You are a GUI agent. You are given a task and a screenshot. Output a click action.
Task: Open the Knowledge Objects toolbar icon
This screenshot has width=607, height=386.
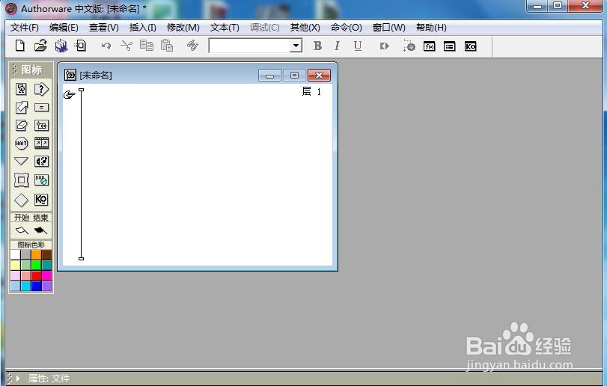pyautogui.click(x=470, y=46)
